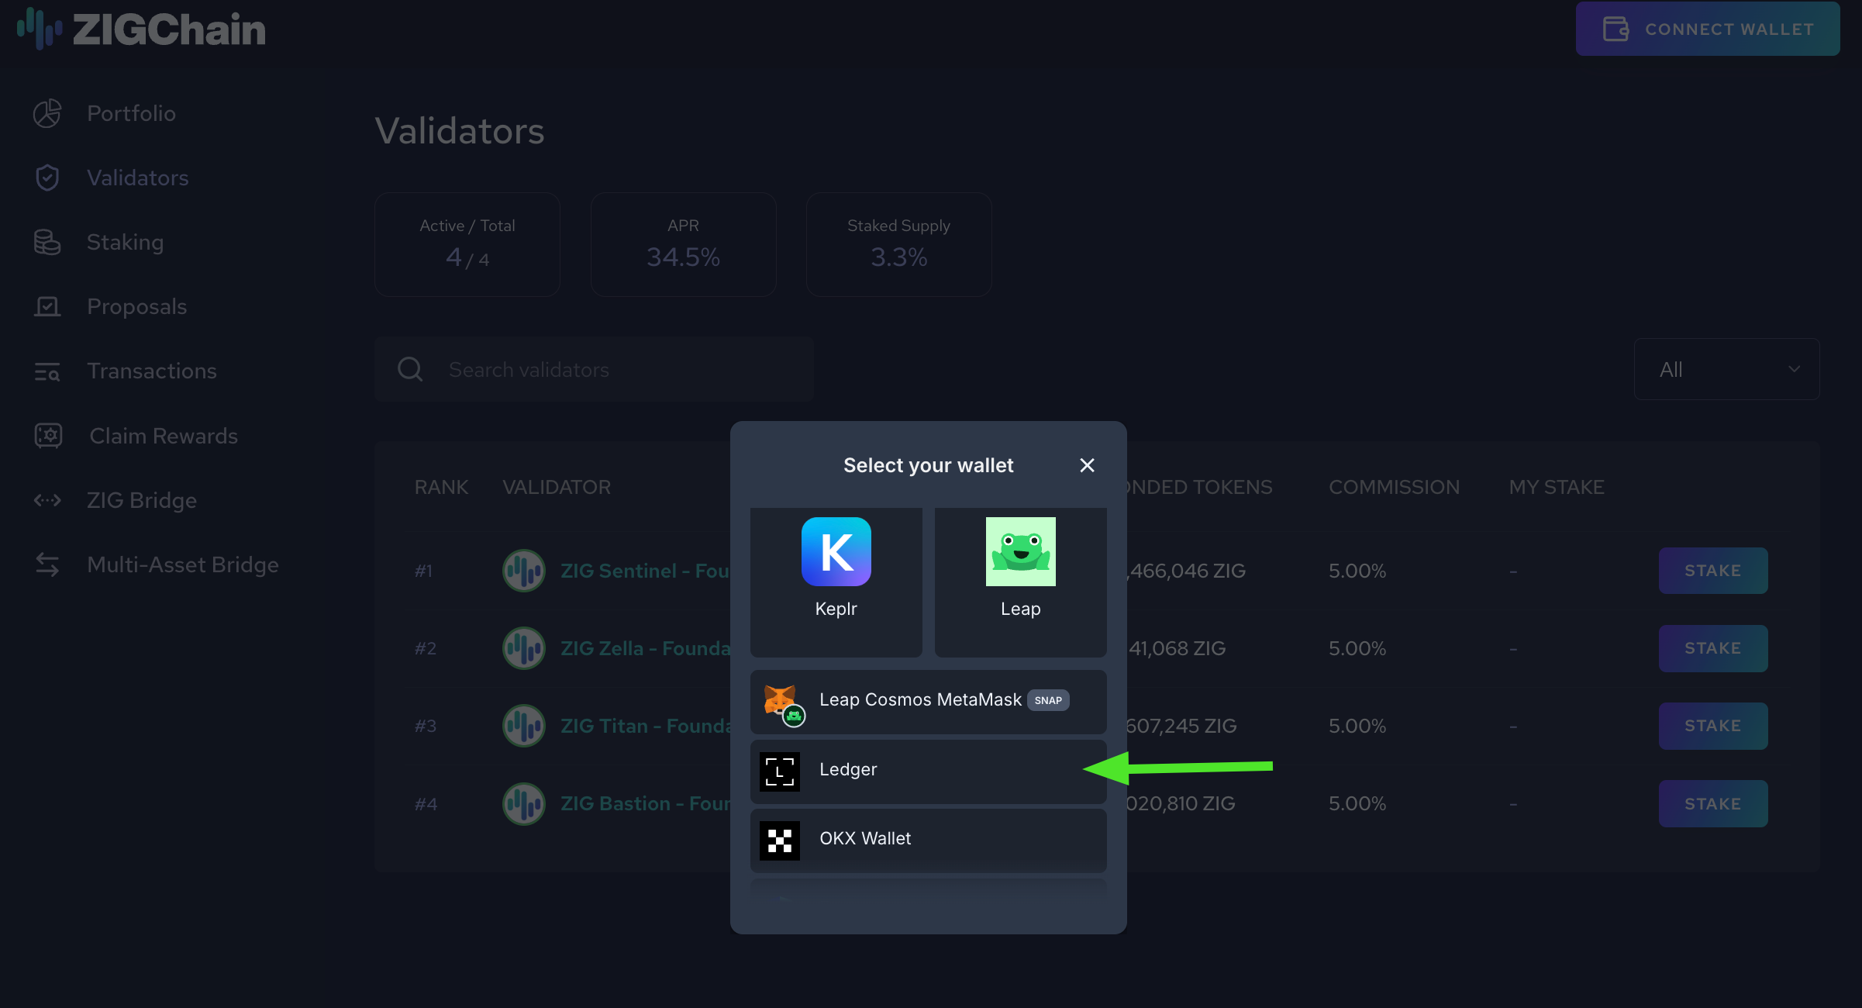
Task: Select the ZIG Bridge arrows icon
Action: [x=47, y=499]
